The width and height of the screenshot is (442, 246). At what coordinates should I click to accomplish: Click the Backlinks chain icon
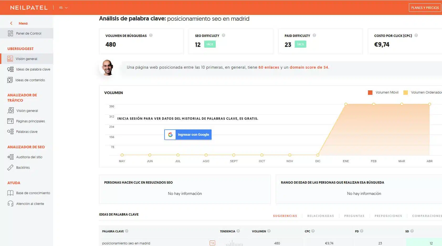(x=10, y=167)
